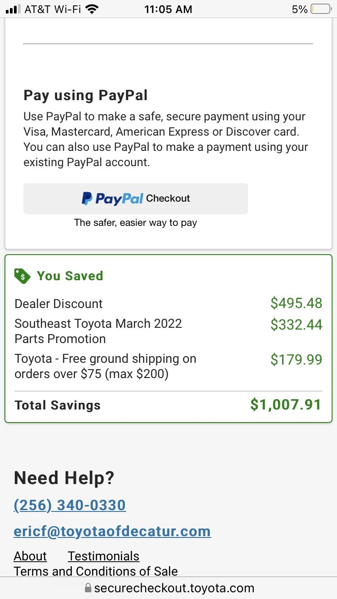The image size is (337, 599).
Task: Tap the Wi-Fi status icon
Action: click(x=93, y=9)
